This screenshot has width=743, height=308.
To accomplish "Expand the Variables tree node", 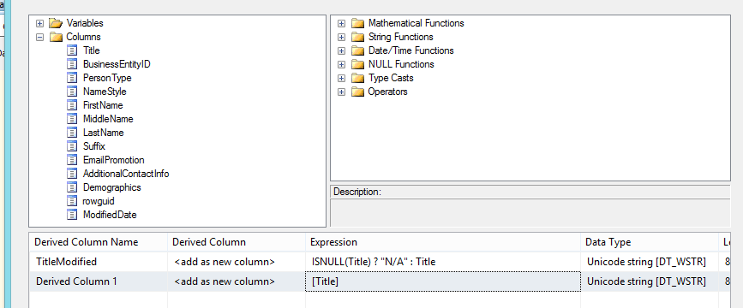I will pyautogui.click(x=39, y=23).
